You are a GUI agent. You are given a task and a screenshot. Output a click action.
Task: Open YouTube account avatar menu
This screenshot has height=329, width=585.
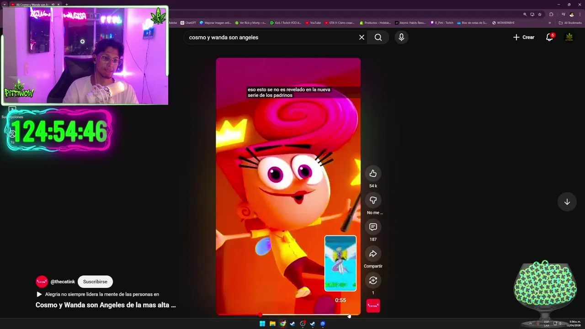click(569, 37)
